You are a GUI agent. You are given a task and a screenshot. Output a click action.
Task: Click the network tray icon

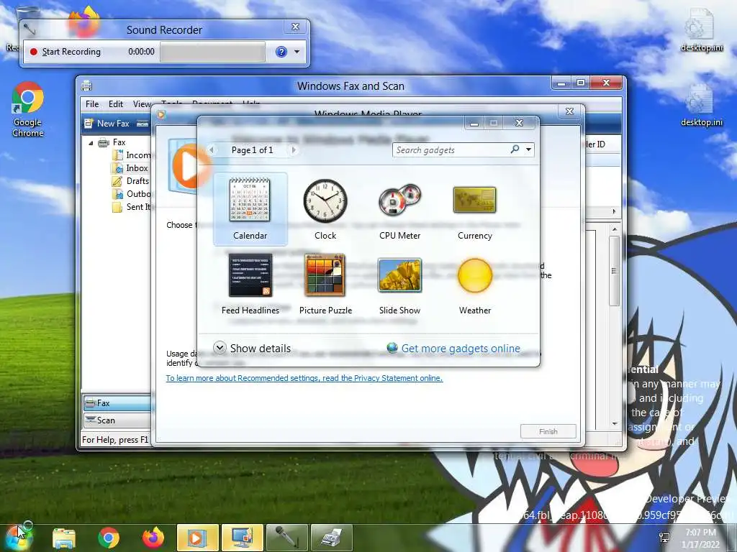664,538
